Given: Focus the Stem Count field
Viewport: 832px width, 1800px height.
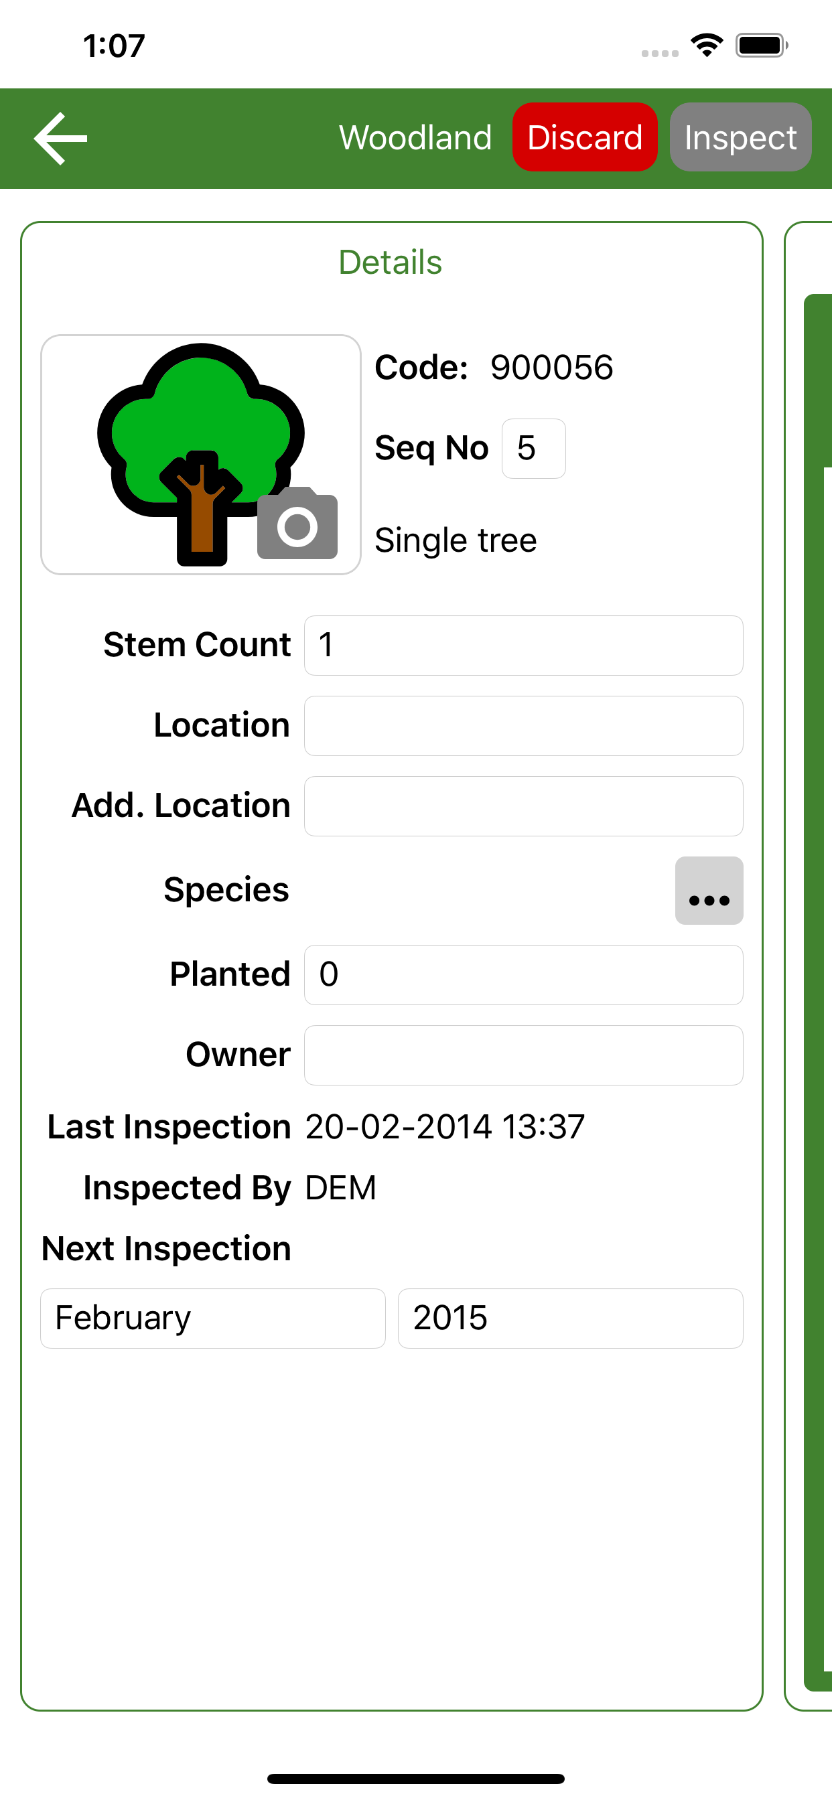Looking at the screenshot, I should [x=524, y=645].
